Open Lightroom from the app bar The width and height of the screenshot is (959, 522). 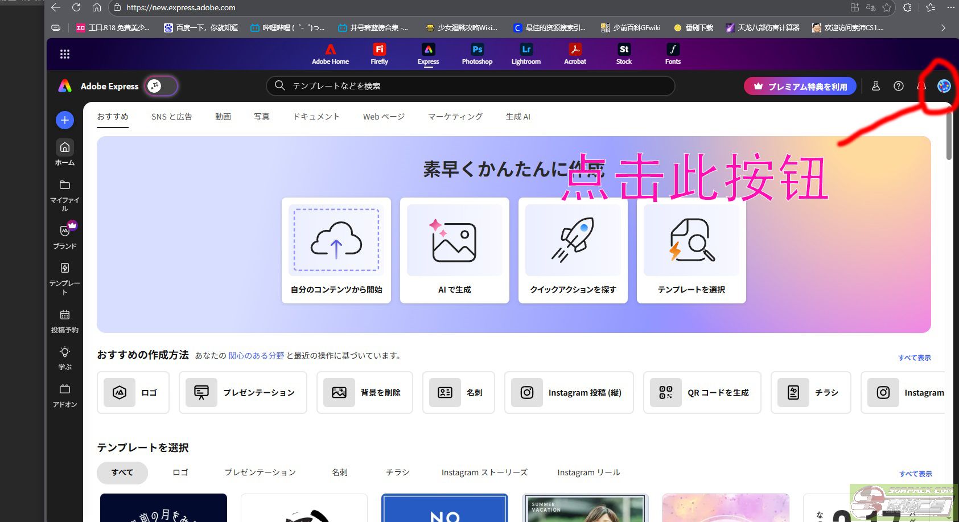[526, 54]
